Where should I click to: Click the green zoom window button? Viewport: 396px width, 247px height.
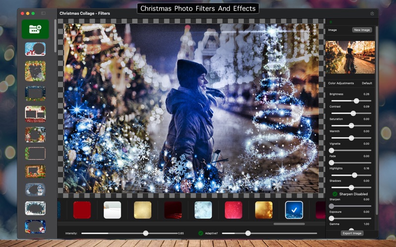click(33, 13)
